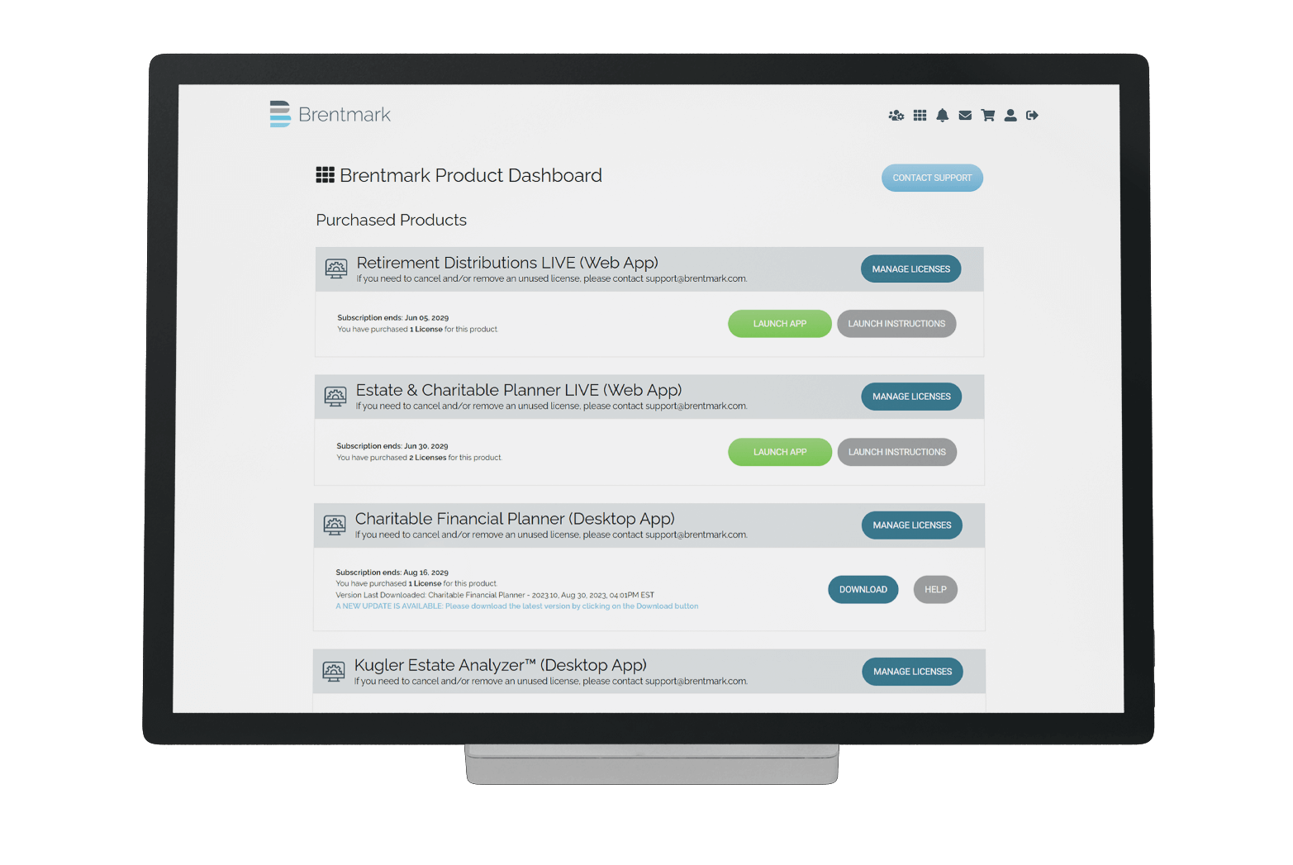Click monitor icon beside Kugler Estate Analyzer
The width and height of the screenshot is (1293, 865).
pos(334,672)
